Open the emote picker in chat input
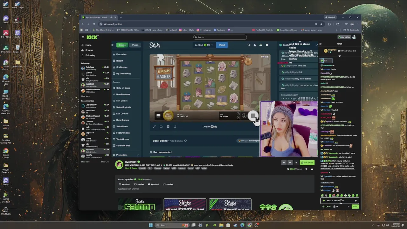The height and width of the screenshot is (229, 407). point(355,201)
